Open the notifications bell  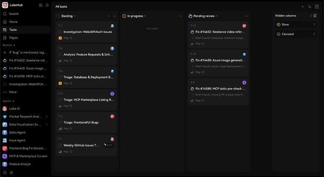(47, 5)
